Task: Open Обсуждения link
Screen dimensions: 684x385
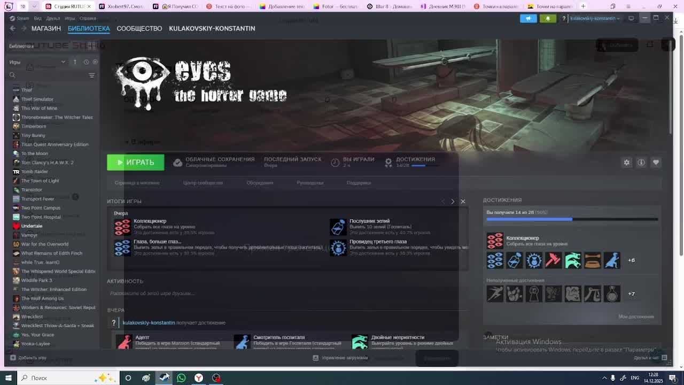Action: (x=260, y=183)
